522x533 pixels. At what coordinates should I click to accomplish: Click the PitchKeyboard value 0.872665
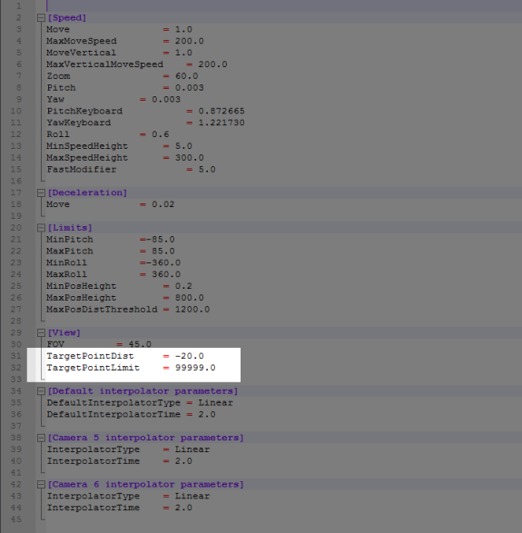[x=222, y=111]
